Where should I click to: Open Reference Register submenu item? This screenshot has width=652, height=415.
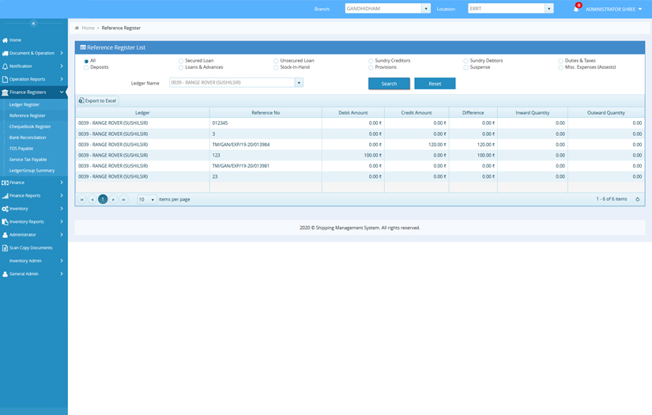coord(28,115)
